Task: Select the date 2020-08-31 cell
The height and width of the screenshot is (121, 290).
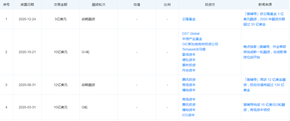Action: click(27, 85)
